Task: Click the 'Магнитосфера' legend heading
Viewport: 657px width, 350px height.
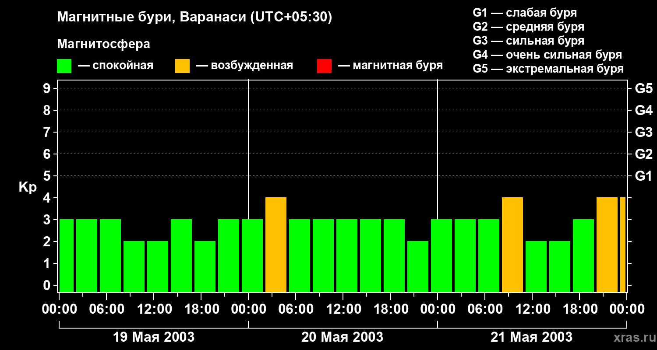Action: [103, 44]
